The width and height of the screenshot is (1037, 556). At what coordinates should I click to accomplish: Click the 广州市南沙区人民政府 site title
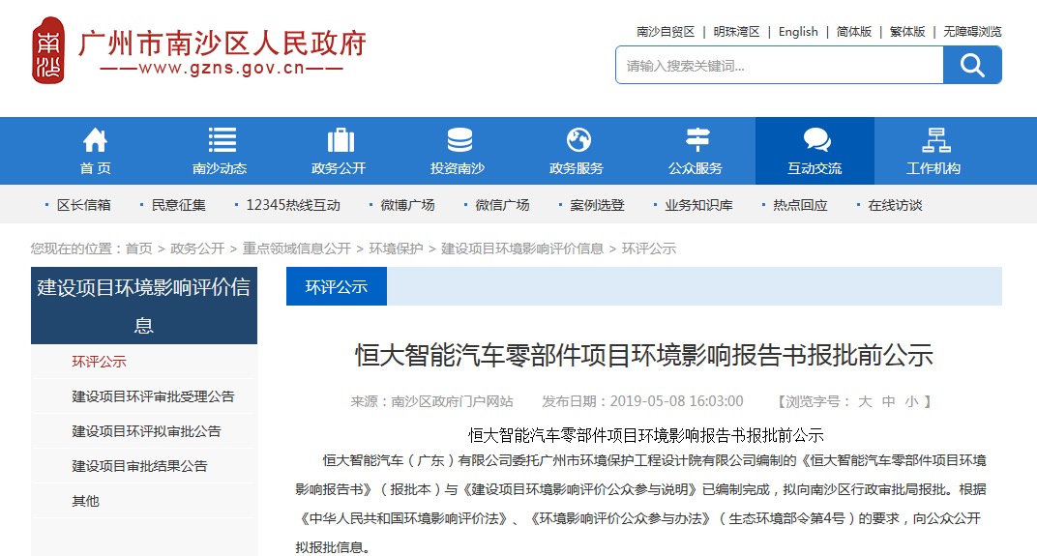(x=222, y=43)
